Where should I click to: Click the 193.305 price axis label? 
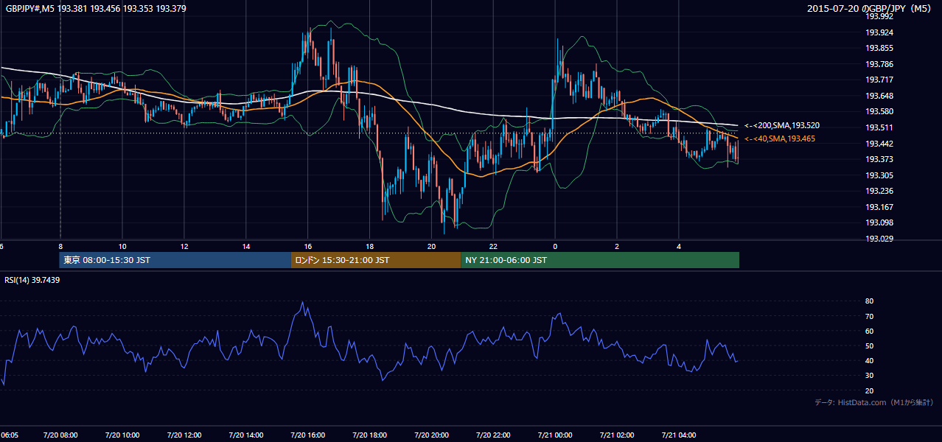(x=879, y=175)
